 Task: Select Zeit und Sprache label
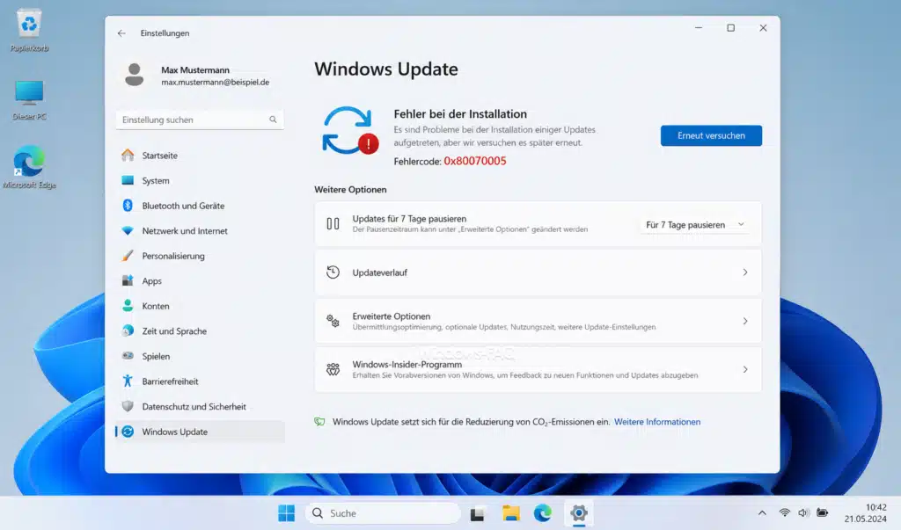click(x=174, y=331)
